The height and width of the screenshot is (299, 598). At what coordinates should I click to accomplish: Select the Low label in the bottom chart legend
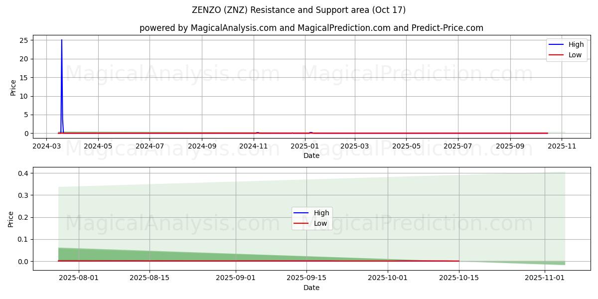coord(320,223)
